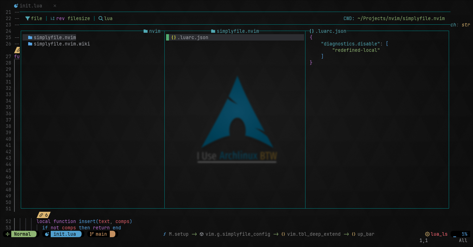The image size is (473, 247).
Task: Click the gear icon beside lua_ls
Action: pyautogui.click(x=427, y=234)
